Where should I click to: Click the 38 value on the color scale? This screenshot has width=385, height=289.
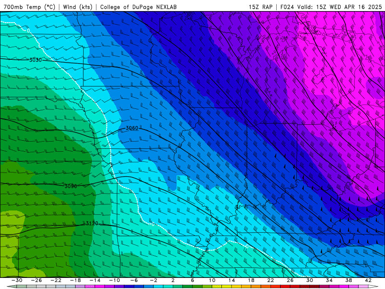point(348,280)
